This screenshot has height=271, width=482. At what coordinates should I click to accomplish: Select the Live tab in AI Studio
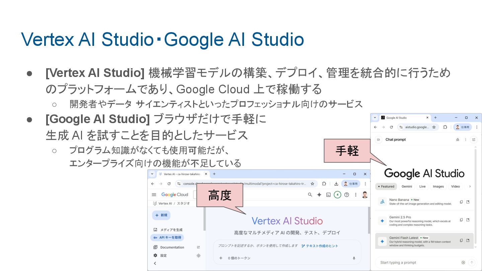(x=422, y=186)
